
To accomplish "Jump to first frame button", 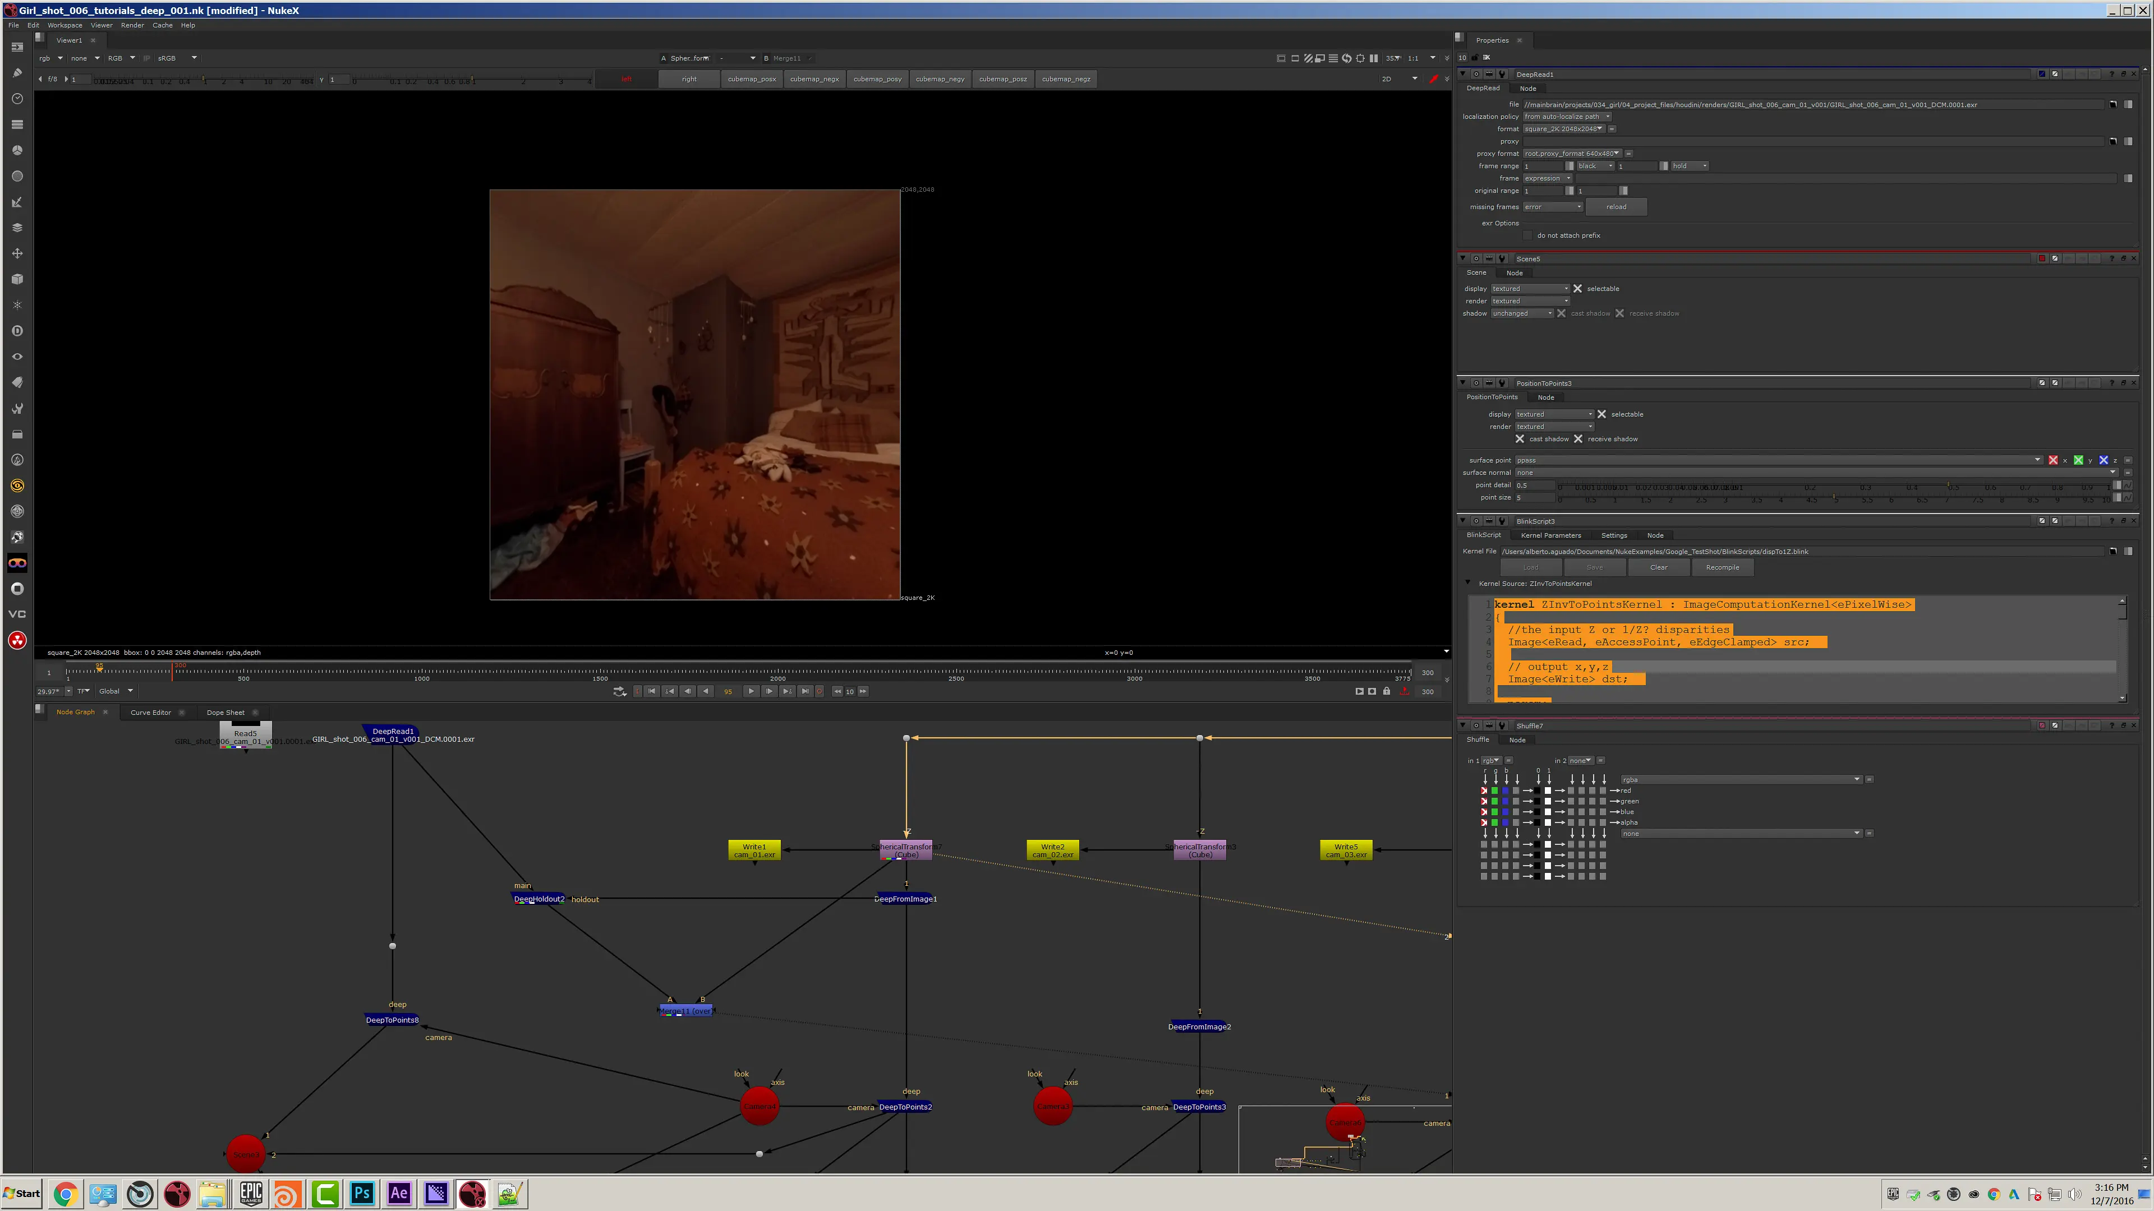I will pos(652,691).
